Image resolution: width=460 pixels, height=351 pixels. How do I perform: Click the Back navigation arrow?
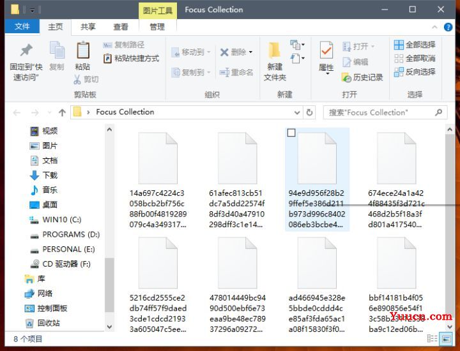[17, 112]
